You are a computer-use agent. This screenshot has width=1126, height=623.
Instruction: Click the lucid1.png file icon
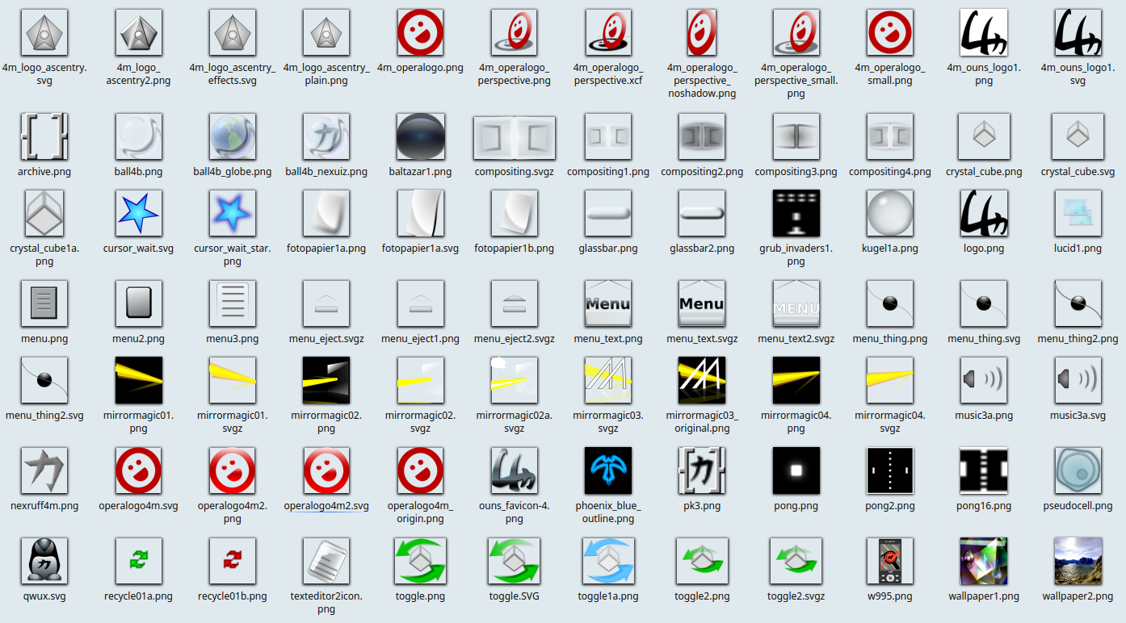click(1078, 213)
